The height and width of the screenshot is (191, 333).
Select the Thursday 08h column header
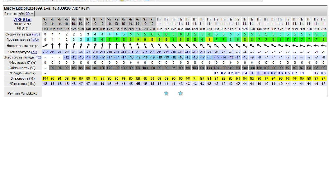[45, 24]
